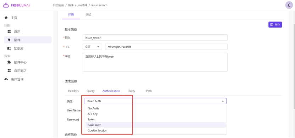Click the book icon beside 知识库
This screenshot has height=138, width=295.
coord(9,48)
